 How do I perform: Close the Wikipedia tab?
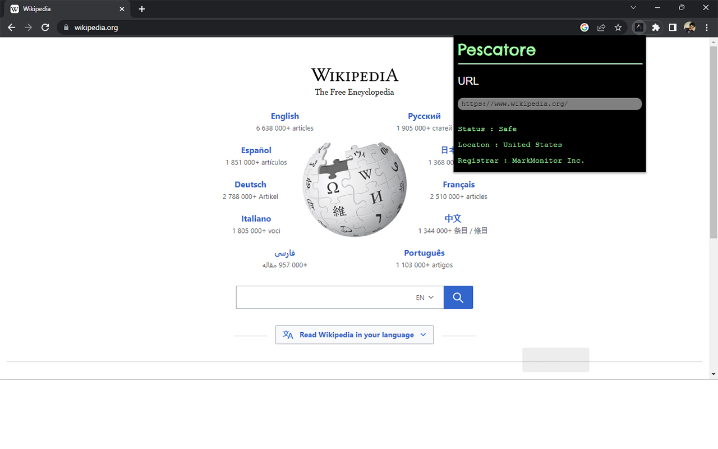pyautogui.click(x=122, y=9)
